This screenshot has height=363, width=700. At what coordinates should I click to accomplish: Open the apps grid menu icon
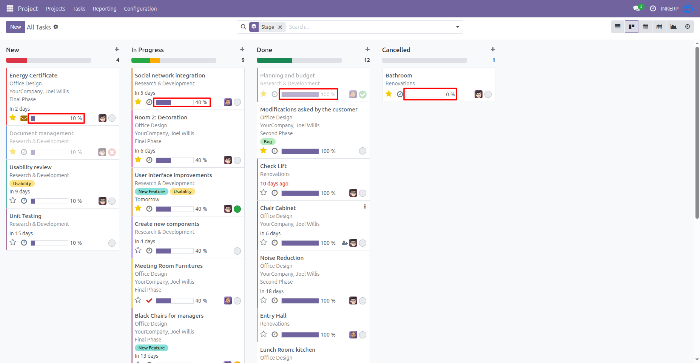click(10, 8)
